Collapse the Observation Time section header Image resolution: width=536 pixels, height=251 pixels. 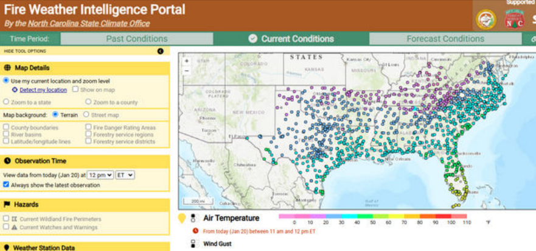tap(85, 161)
